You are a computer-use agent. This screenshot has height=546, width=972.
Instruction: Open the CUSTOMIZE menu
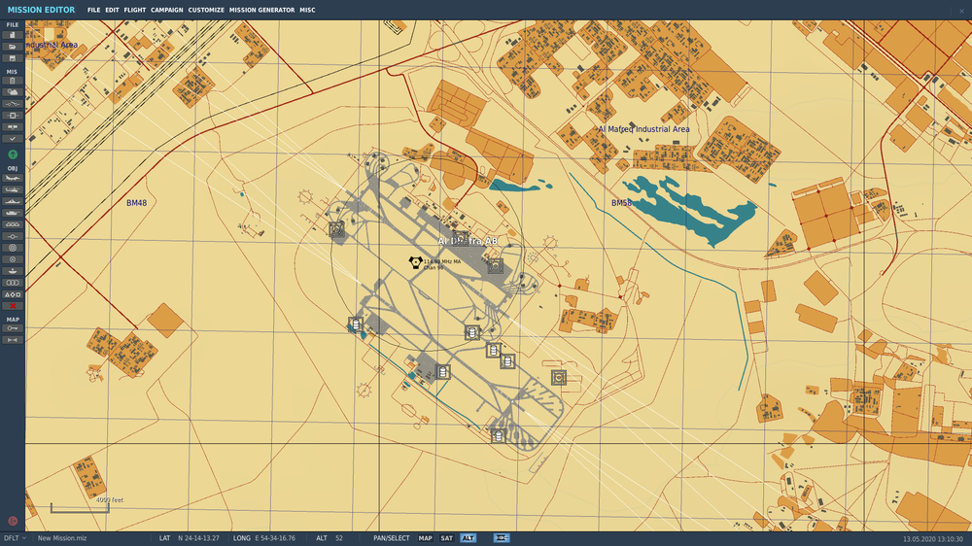(206, 10)
